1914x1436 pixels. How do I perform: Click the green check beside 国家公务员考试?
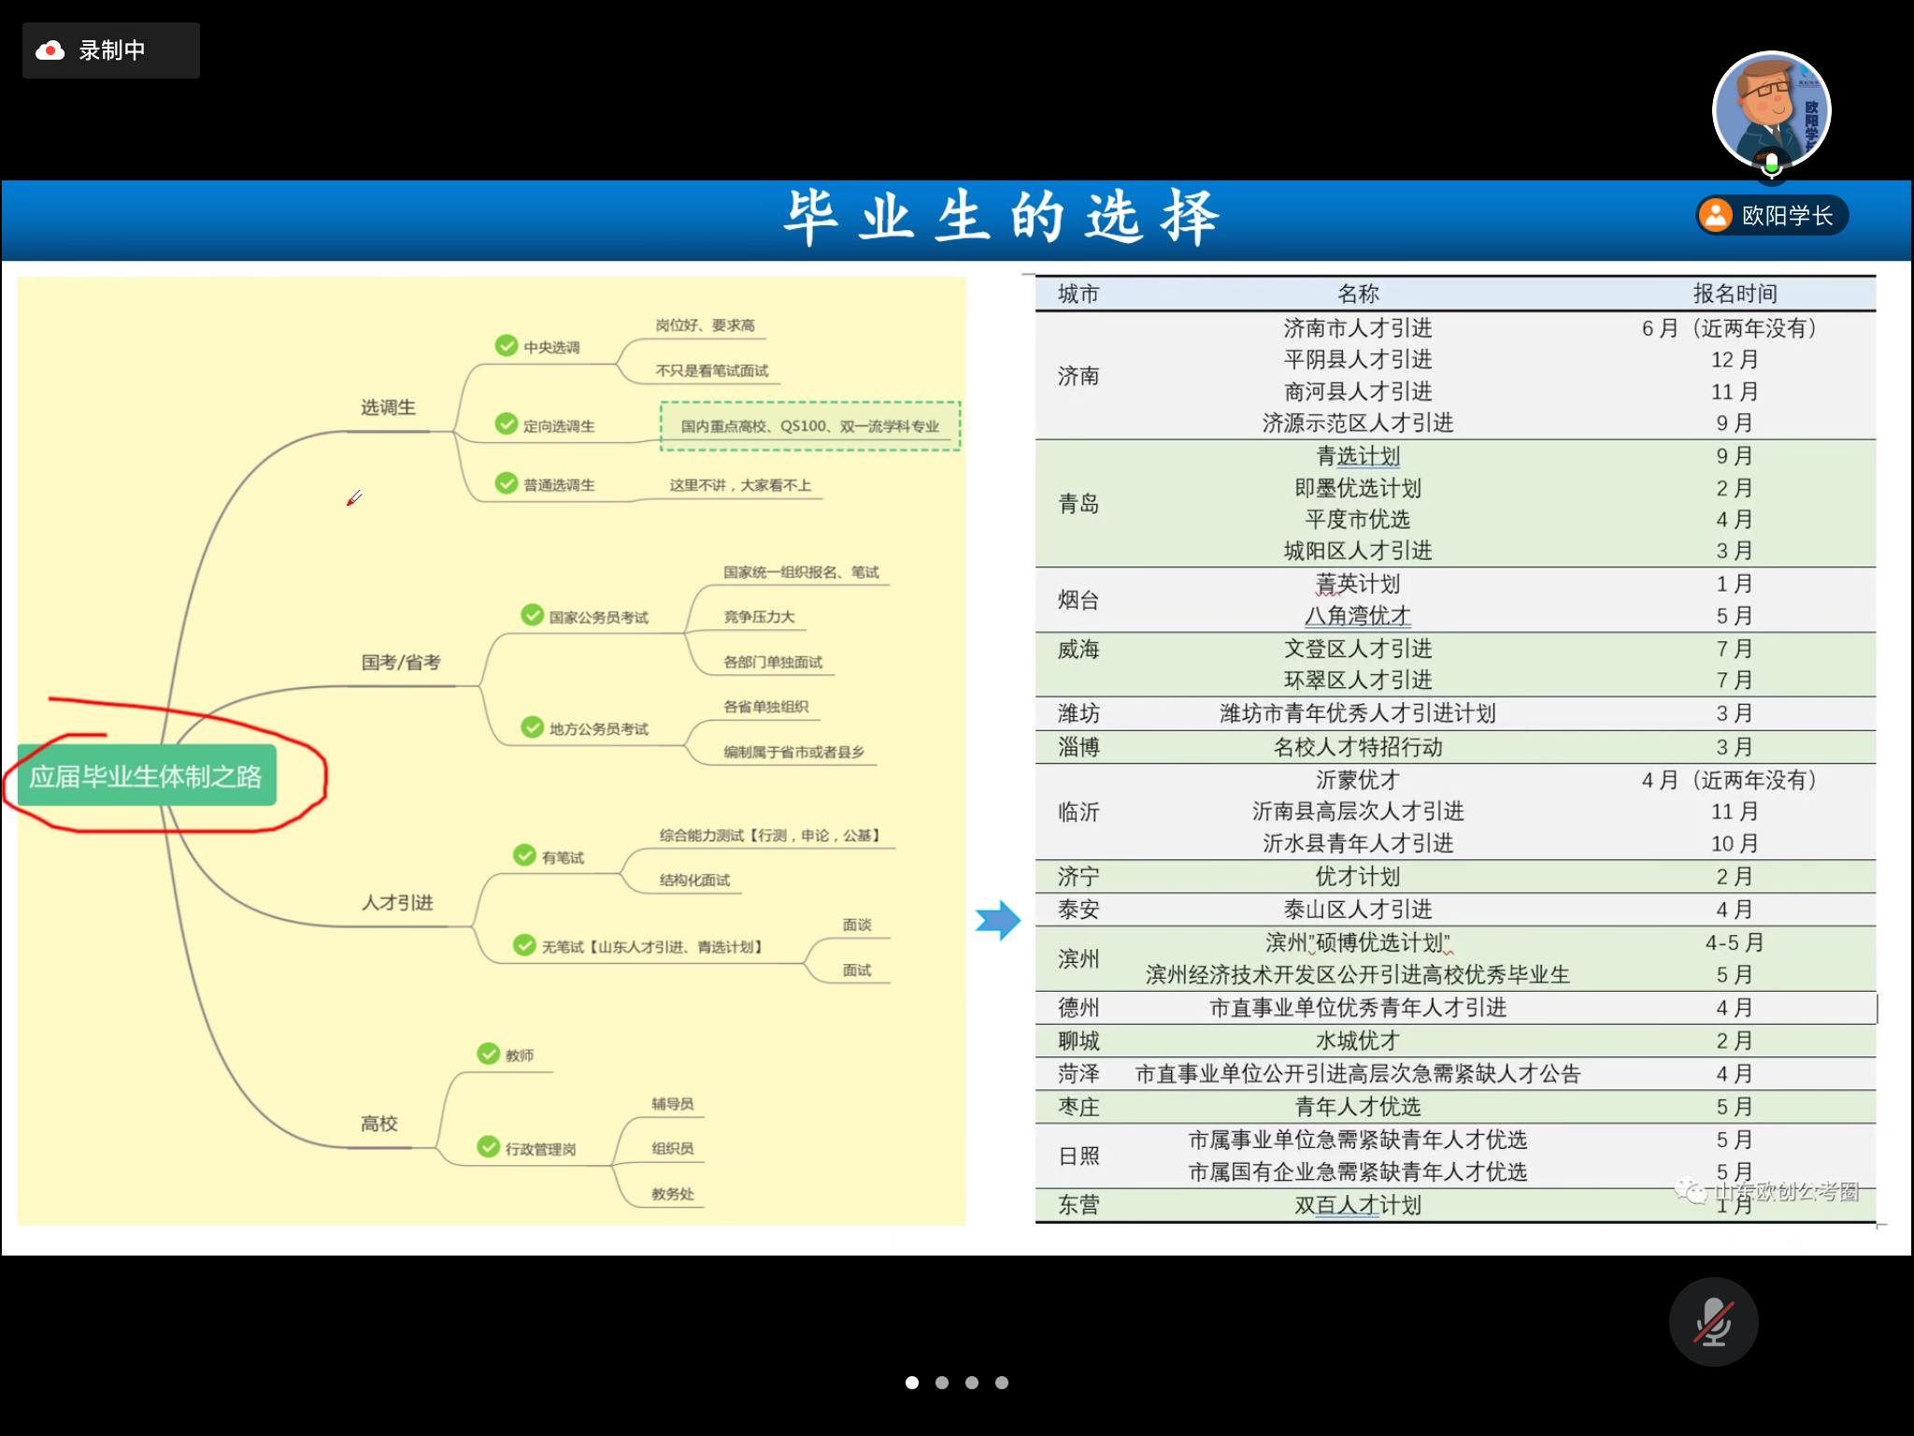tap(533, 615)
